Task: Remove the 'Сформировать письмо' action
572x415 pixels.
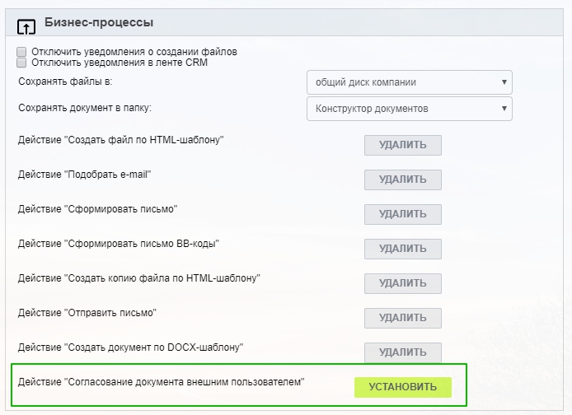Action: 403,215
